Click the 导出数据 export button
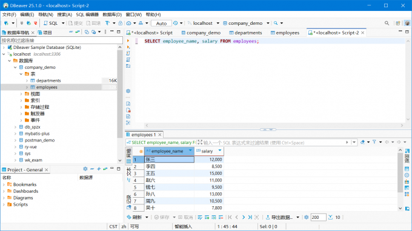This screenshot has width=412, height=231. click(x=279, y=217)
